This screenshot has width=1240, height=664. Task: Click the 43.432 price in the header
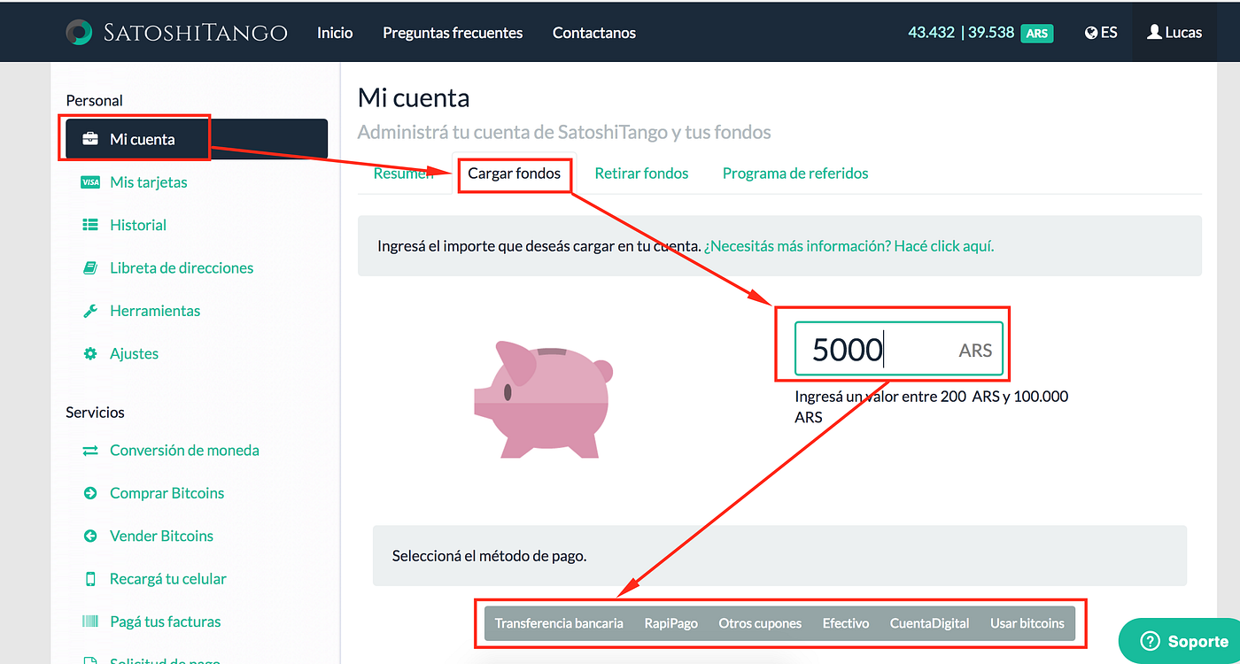point(932,33)
